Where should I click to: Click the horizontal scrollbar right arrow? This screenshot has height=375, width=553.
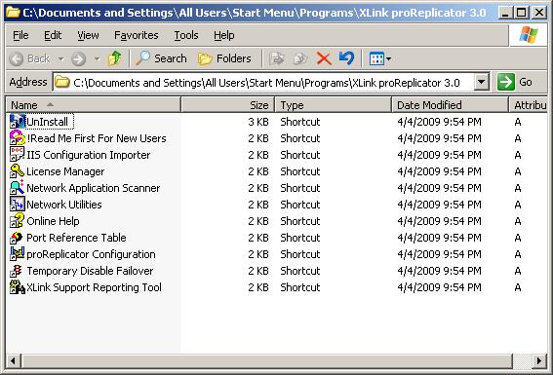coord(539,360)
